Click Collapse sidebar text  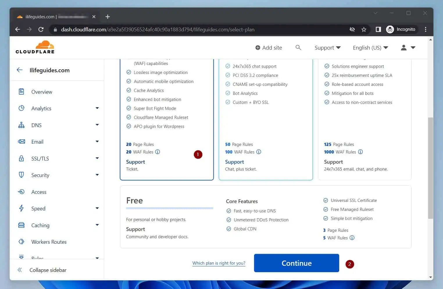48,270
